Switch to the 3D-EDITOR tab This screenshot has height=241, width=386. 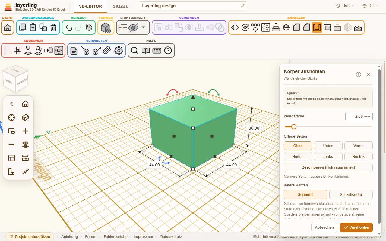90,6
